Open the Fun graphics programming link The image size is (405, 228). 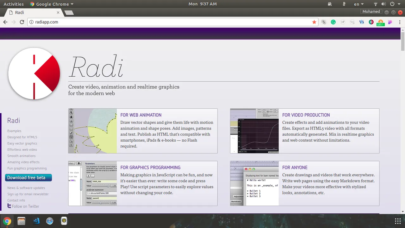[27, 168]
